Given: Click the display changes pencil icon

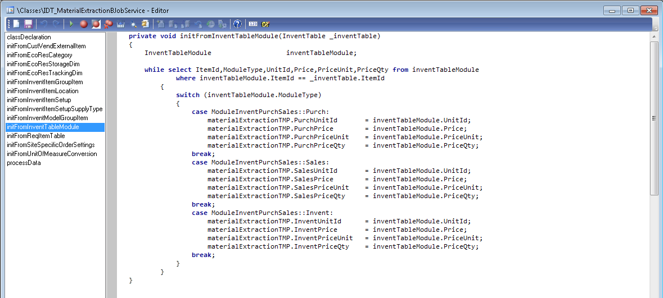Looking at the screenshot, I should 265,24.
